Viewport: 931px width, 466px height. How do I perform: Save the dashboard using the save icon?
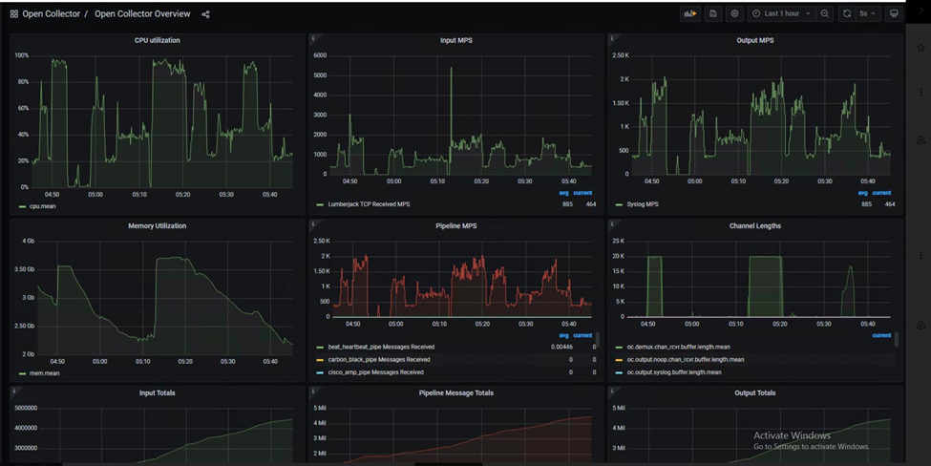pyautogui.click(x=712, y=14)
